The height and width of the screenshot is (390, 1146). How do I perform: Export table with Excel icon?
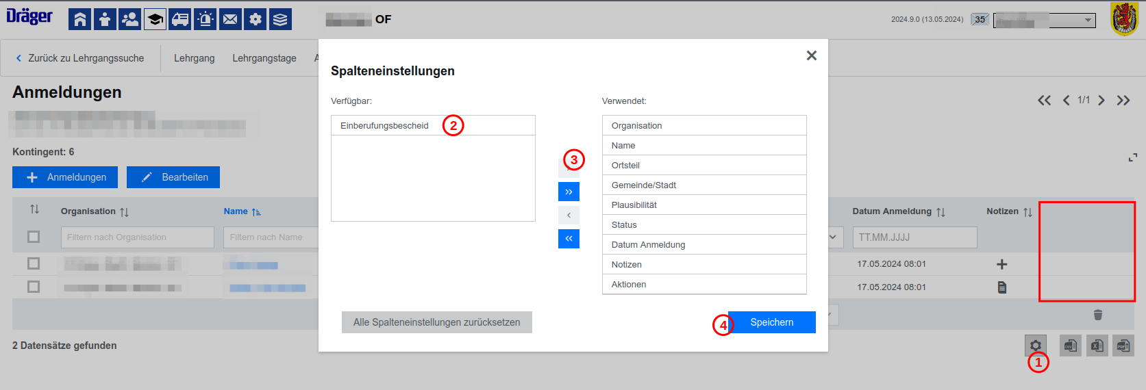[x=1097, y=346]
